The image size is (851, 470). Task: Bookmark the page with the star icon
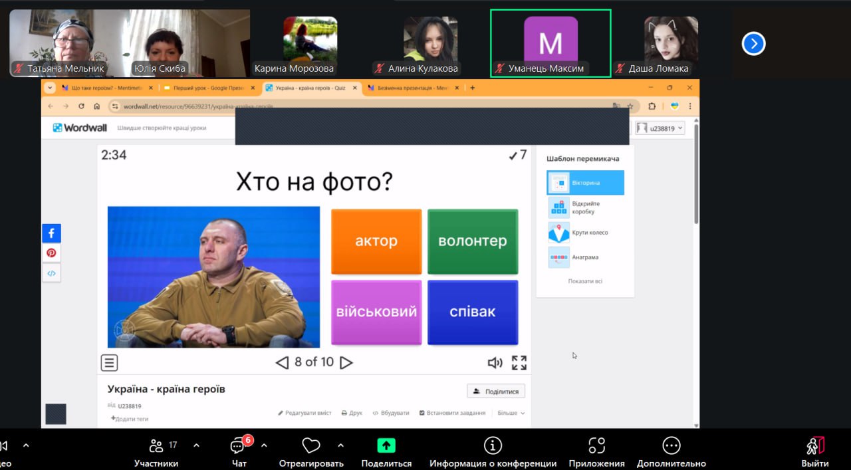coord(630,106)
